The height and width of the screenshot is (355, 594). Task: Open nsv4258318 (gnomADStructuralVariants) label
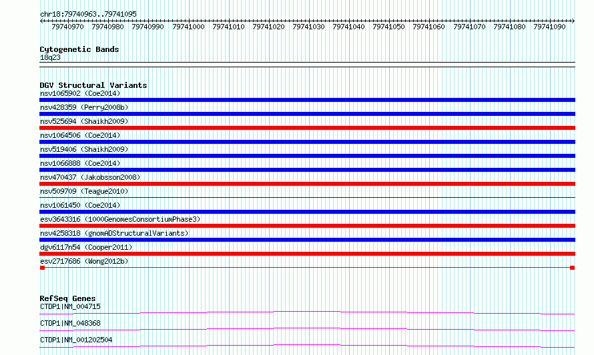[114, 233]
